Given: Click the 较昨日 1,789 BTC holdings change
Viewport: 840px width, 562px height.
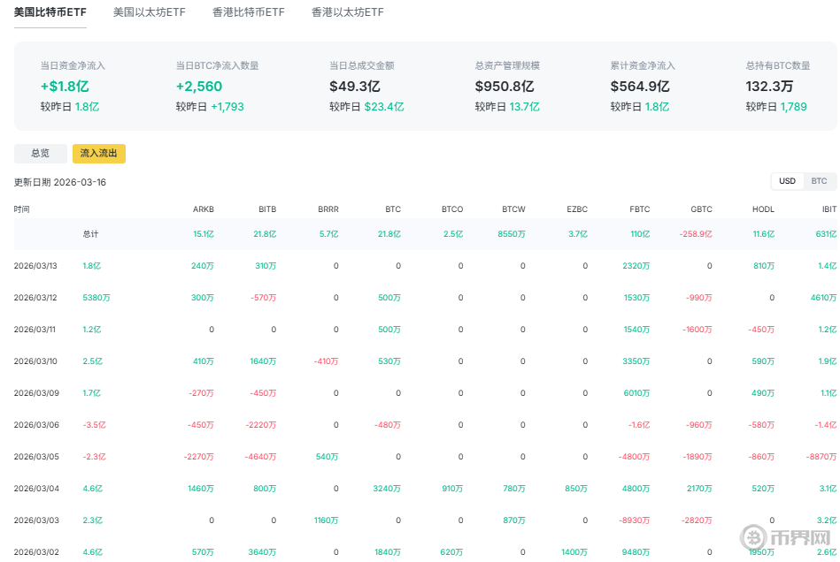Looking at the screenshot, I should (776, 107).
